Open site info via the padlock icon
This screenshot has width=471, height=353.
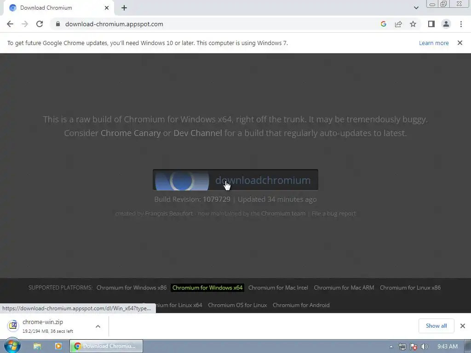(x=58, y=24)
